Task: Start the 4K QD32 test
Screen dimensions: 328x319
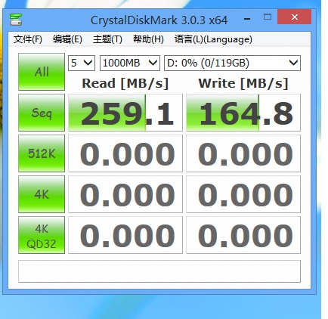Action: 42,235
